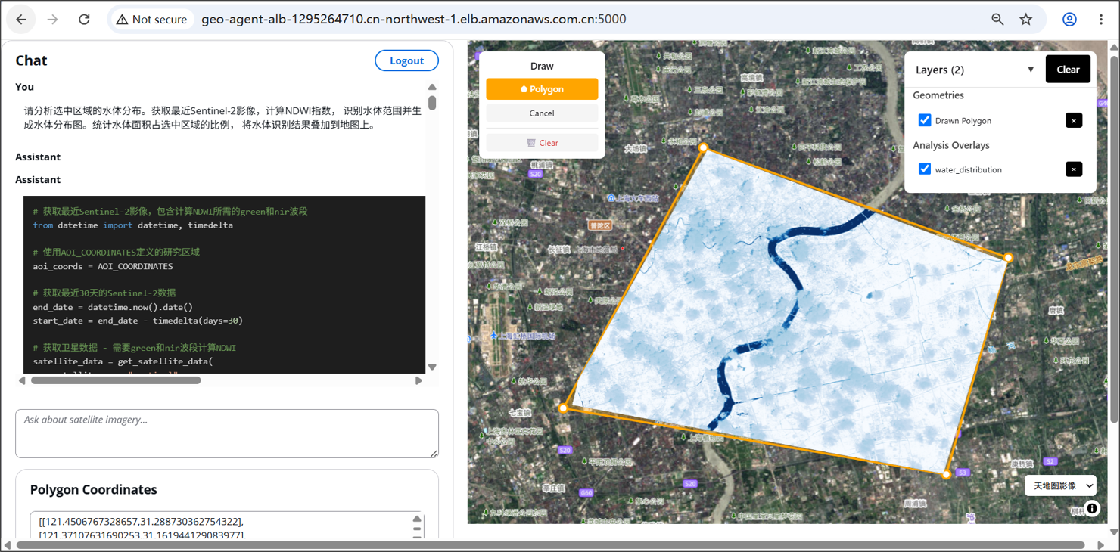Click the 'Layers (2)' title text
Screen dimensions: 1120x552
[940, 70]
